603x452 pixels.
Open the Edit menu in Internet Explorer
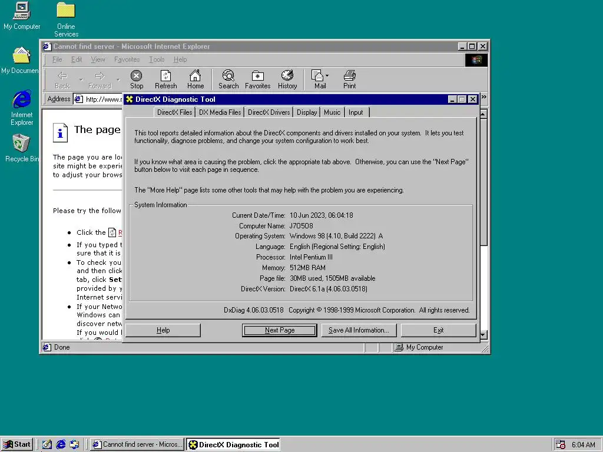click(76, 59)
